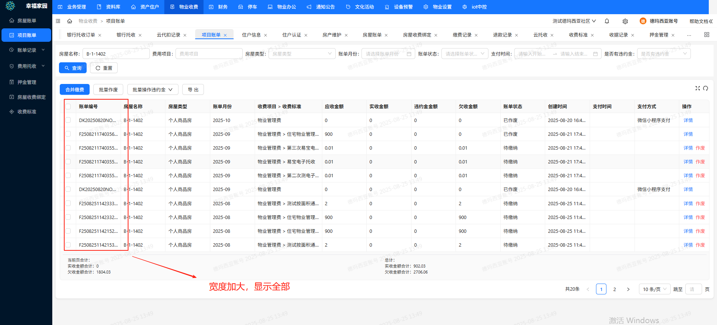Expand the 批量操作违约金 dropdown
Image resolution: width=717 pixels, height=325 pixels.
(152, 90)
